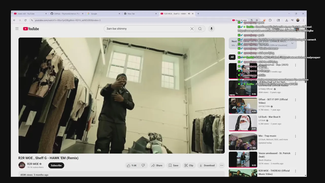
Task: Close the Google tab
Action: 119,14
